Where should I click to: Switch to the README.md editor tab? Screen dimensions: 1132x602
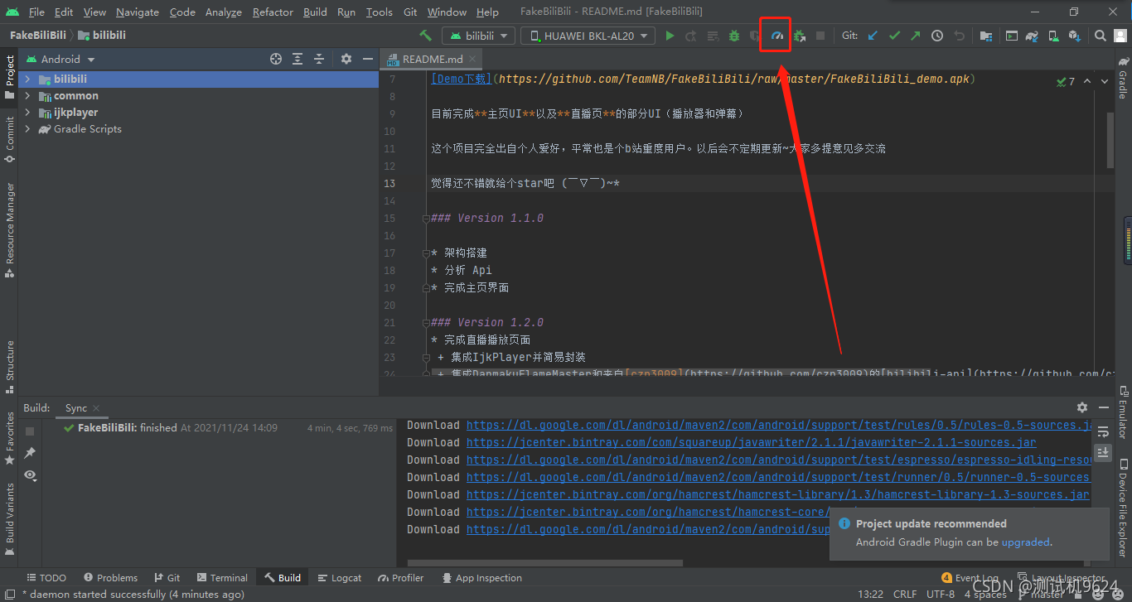(432, 59)
